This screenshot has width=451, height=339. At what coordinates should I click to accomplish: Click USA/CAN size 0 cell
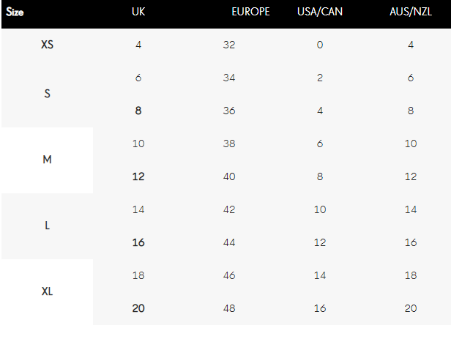[x=320, y=45]
